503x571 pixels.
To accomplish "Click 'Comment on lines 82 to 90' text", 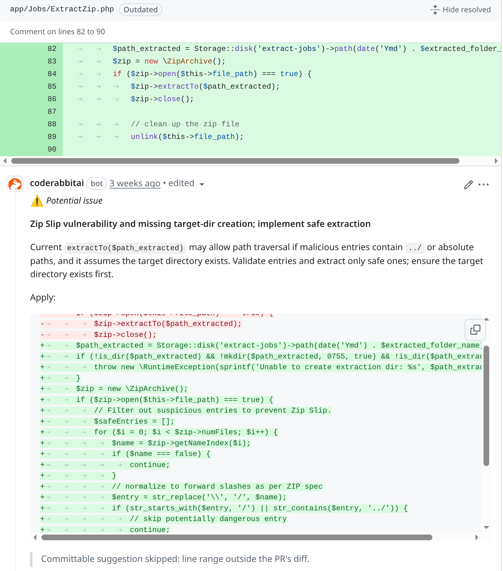I will tap(57, 32).
